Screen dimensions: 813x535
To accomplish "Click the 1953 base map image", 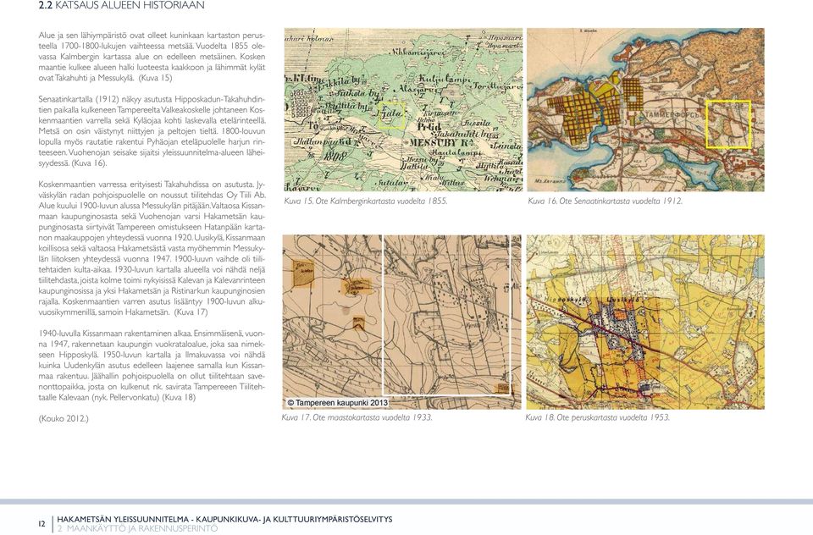I will 645,322.
